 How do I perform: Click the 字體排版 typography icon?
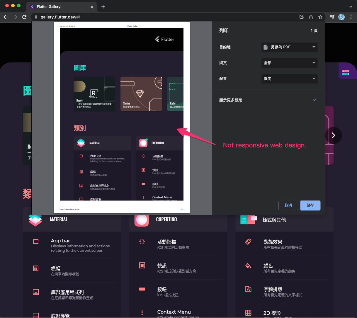click(248, 289)
